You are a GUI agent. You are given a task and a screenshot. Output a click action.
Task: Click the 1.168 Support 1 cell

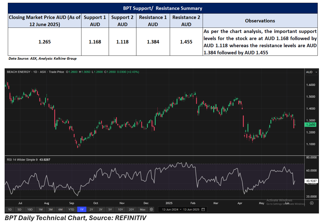click(x=95, y=42)
